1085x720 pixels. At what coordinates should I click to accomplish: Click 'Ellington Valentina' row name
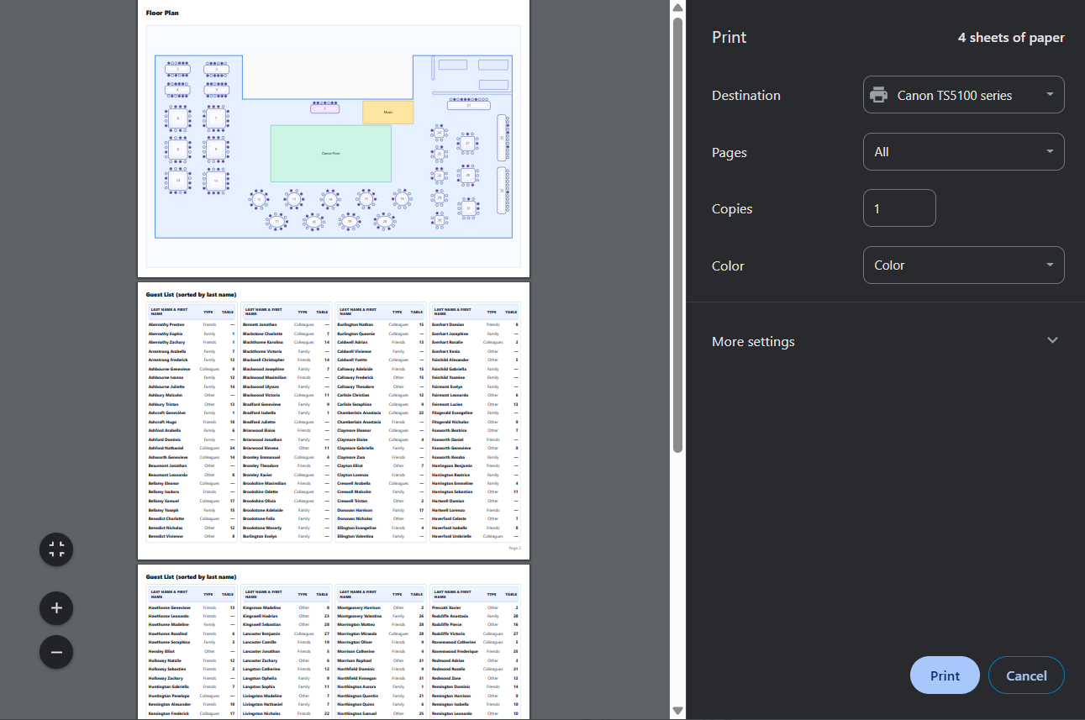click(356, 536)
